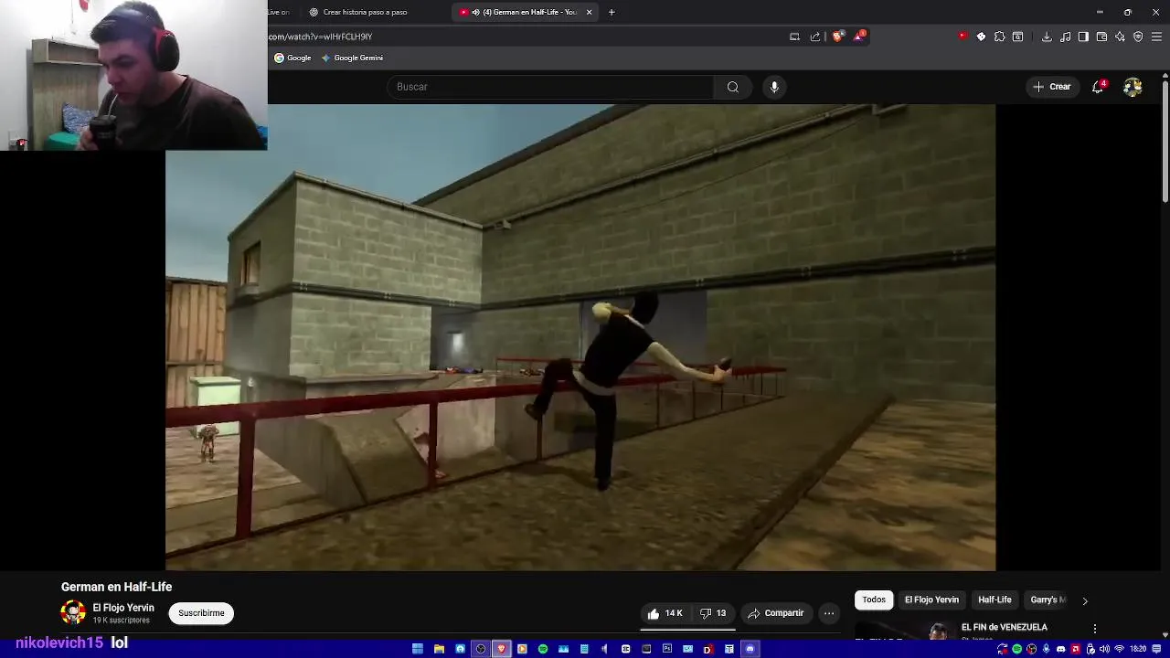Click the Suscribirme button

(x=201, y=613)
